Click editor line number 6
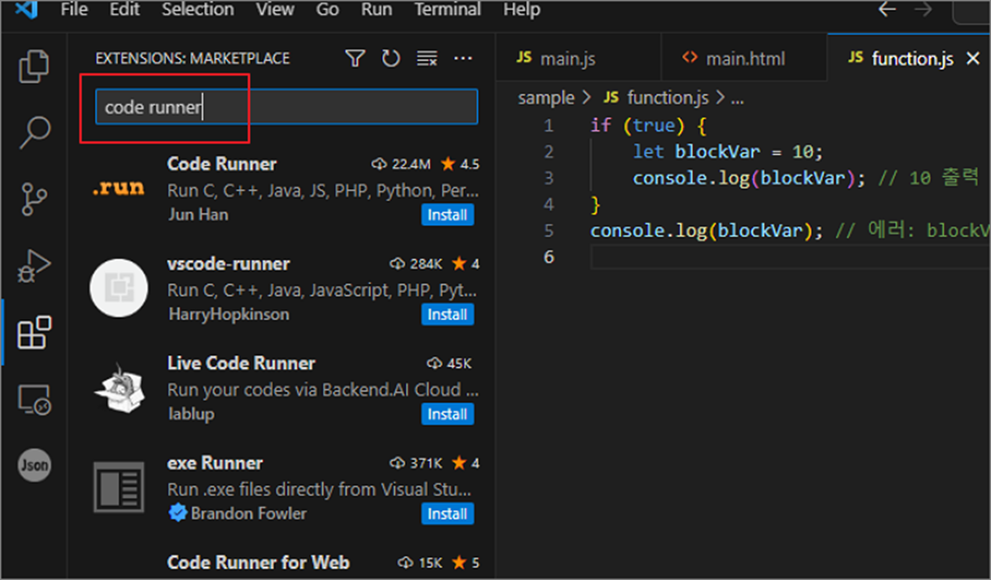This screenshot has width=991, height=580. click(548, 256)
